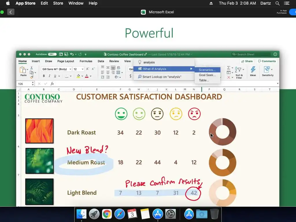This screenshot has height=222, width=296.
Task: Expand the fill color dropdown arrow
Action: (x=82, y=76)
